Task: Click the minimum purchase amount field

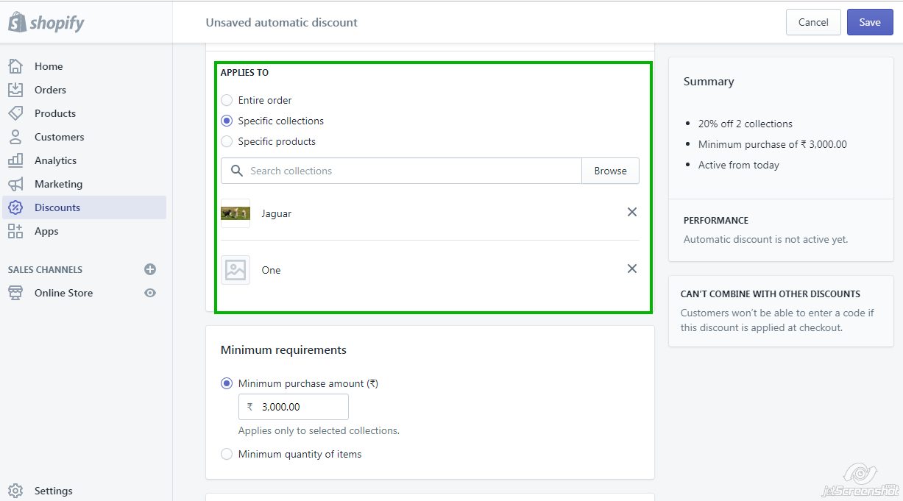Action: 293,407
